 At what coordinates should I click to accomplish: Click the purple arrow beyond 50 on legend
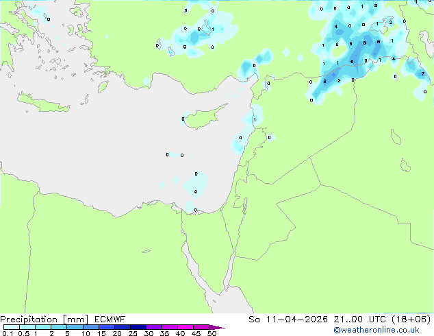click(x=217, y=327)
